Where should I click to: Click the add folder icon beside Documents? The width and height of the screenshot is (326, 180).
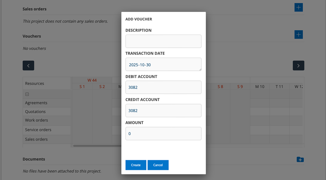point(300,159)
